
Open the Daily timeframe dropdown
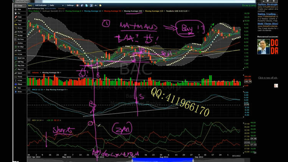pos(57,5)
